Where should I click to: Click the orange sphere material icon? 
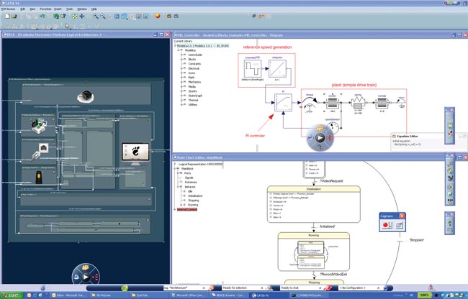click(158, 16)
